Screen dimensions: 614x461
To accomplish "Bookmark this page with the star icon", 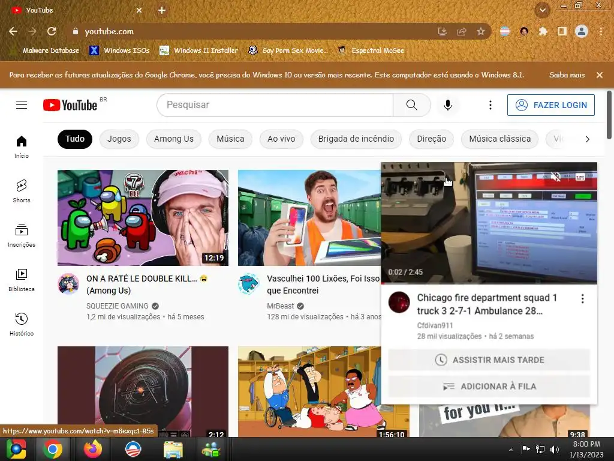I will pyautogui.click(x=481, y=31).
